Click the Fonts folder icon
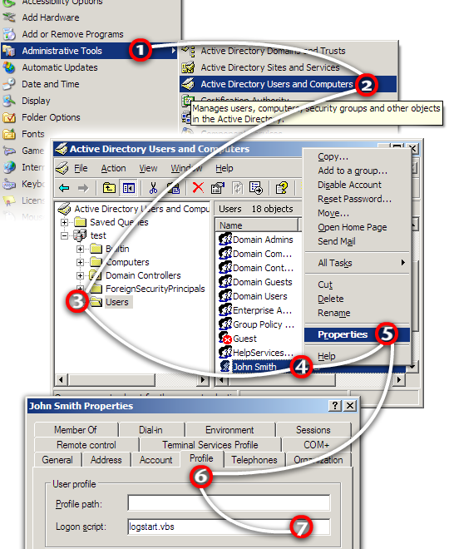This screenshot has height=549, width=449. (9, 134)
